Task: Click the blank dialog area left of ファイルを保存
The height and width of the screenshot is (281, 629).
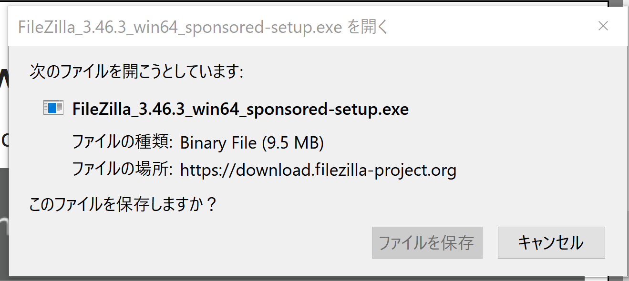Action: 191,243
